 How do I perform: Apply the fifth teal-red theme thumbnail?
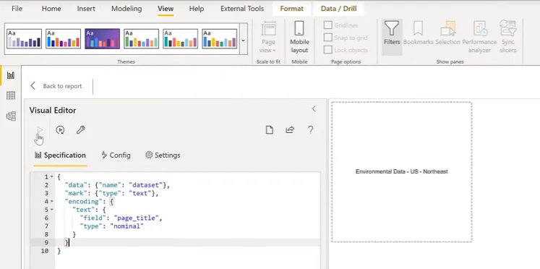(181, 38)
